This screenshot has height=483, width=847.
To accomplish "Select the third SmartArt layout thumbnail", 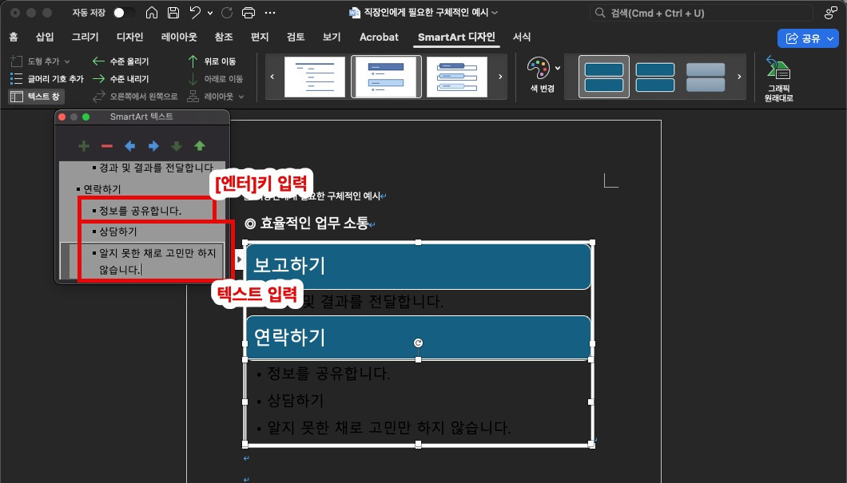I will pyautogui.click(x=457, y=77).
